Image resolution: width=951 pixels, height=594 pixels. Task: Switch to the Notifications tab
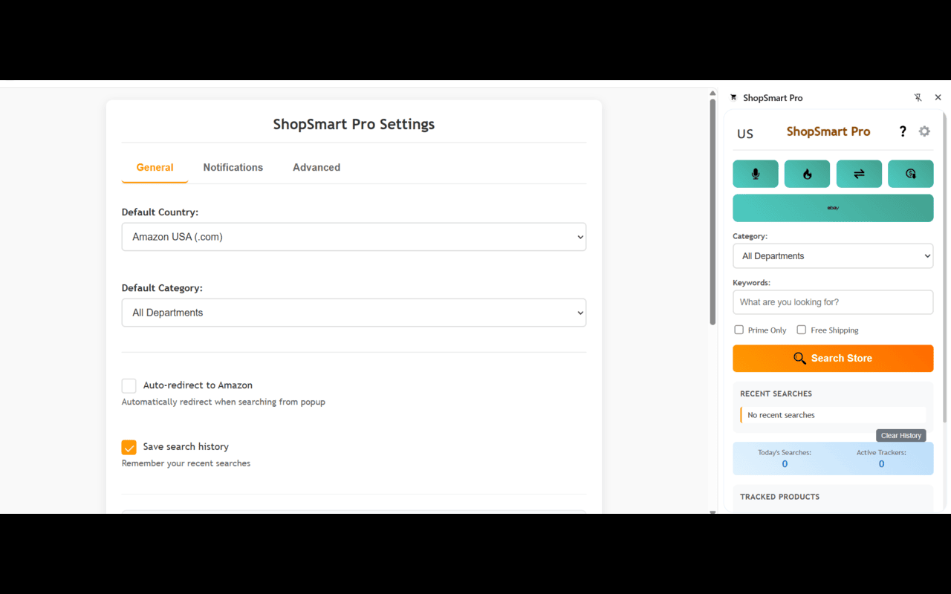(x=233, y=168)
